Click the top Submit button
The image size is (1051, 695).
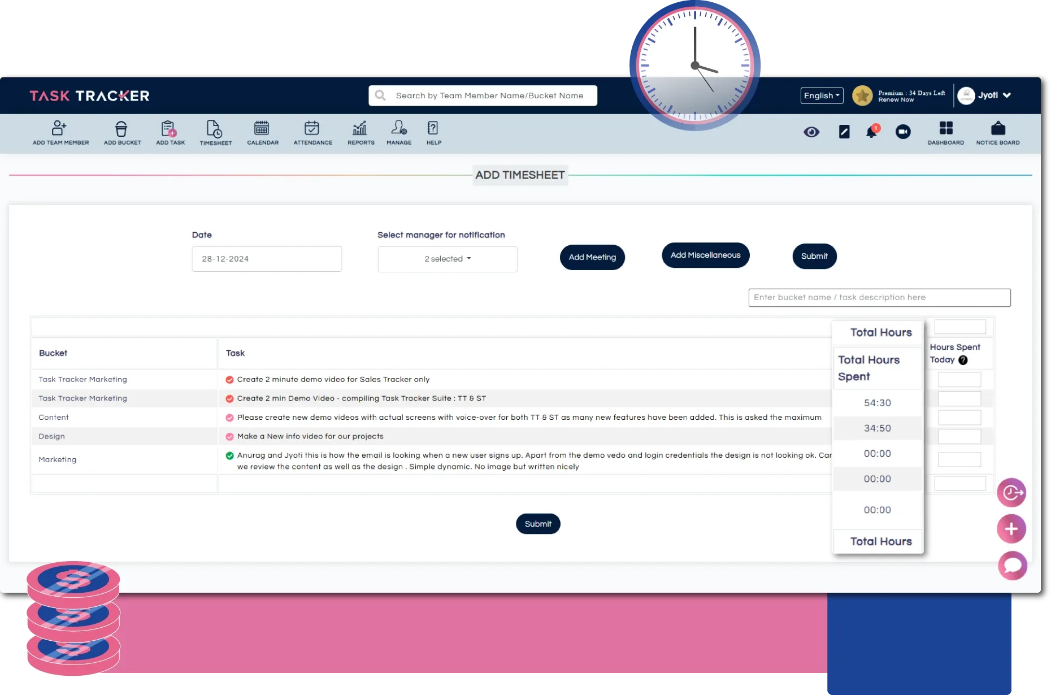tap(814, 256)
